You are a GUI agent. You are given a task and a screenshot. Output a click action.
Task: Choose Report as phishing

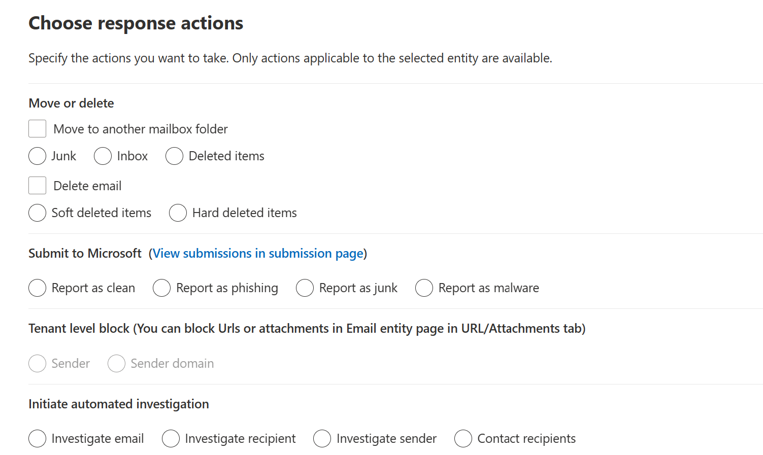161,288
